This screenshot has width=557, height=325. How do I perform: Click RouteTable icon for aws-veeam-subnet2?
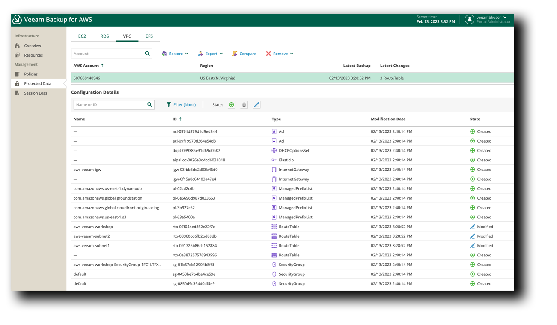[274, 236]
